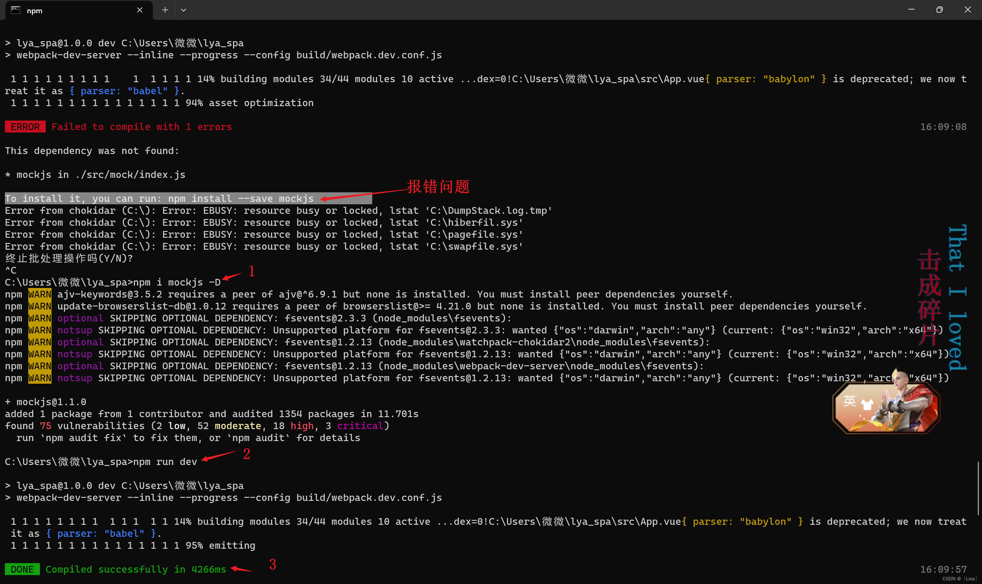Click the command prompt icon on the npm tab
This screenshot has height=584, width=982.
[x=16, y=10]
